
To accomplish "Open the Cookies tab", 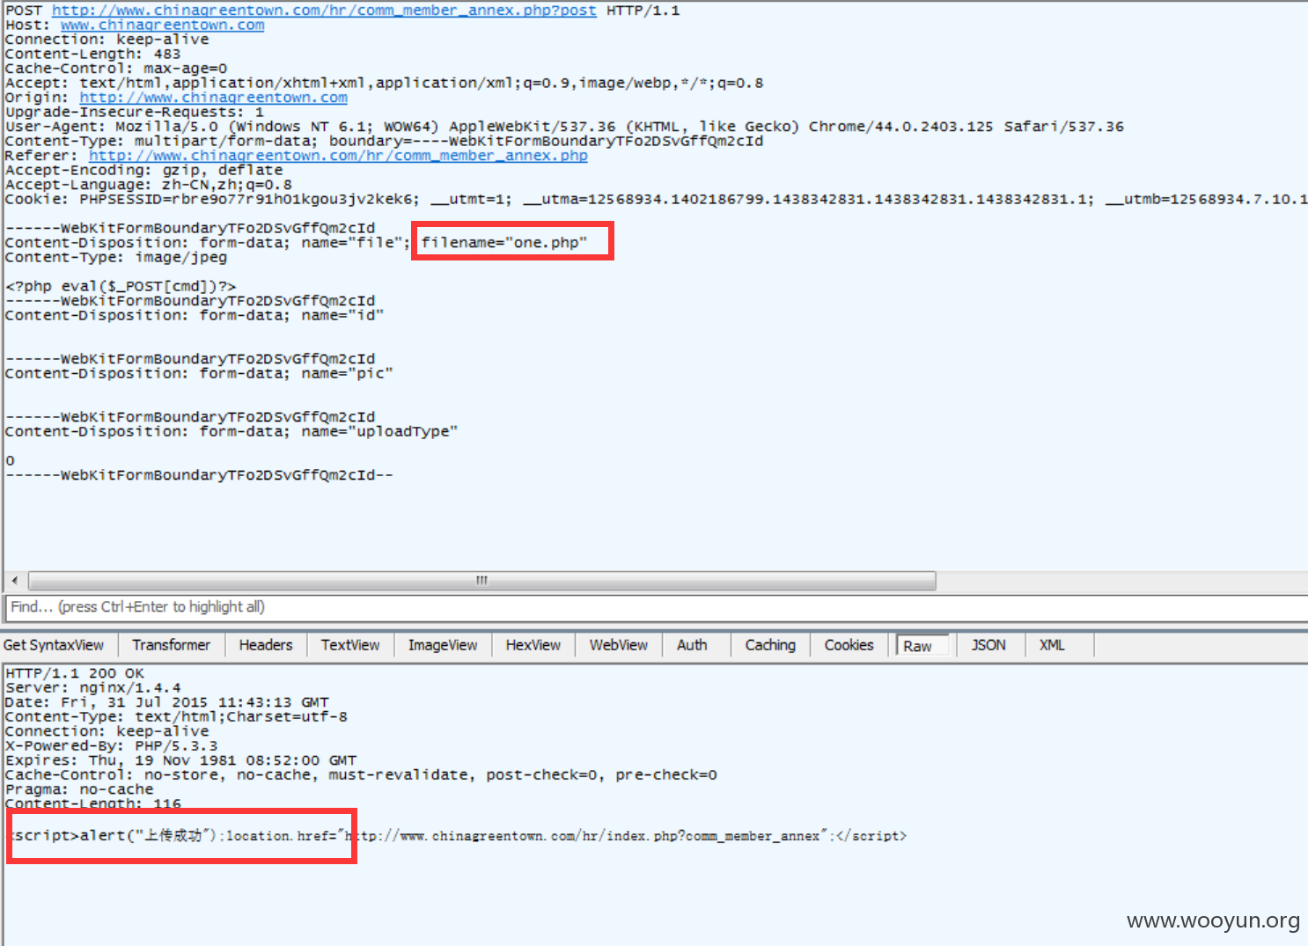I will click(849, 645).
